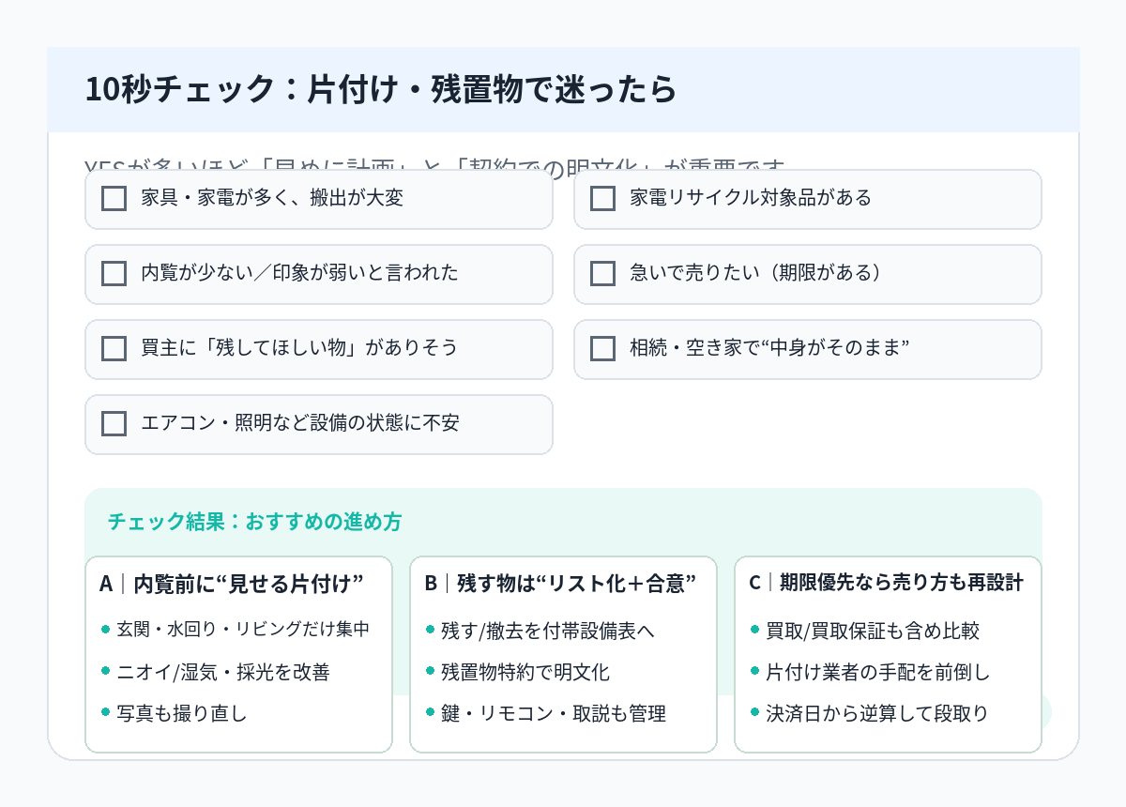Tick the 家電リサイクル対象品がある checkbox

(x=602, y=198)
